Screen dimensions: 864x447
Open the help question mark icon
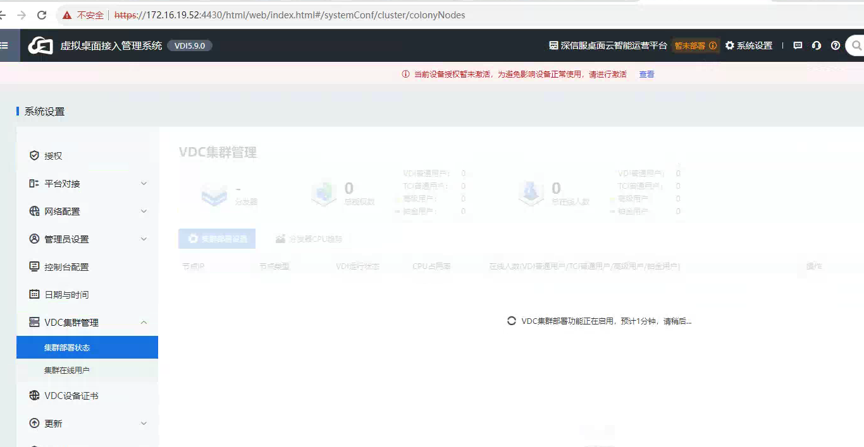pyautogui.click(x=836, y=45)
